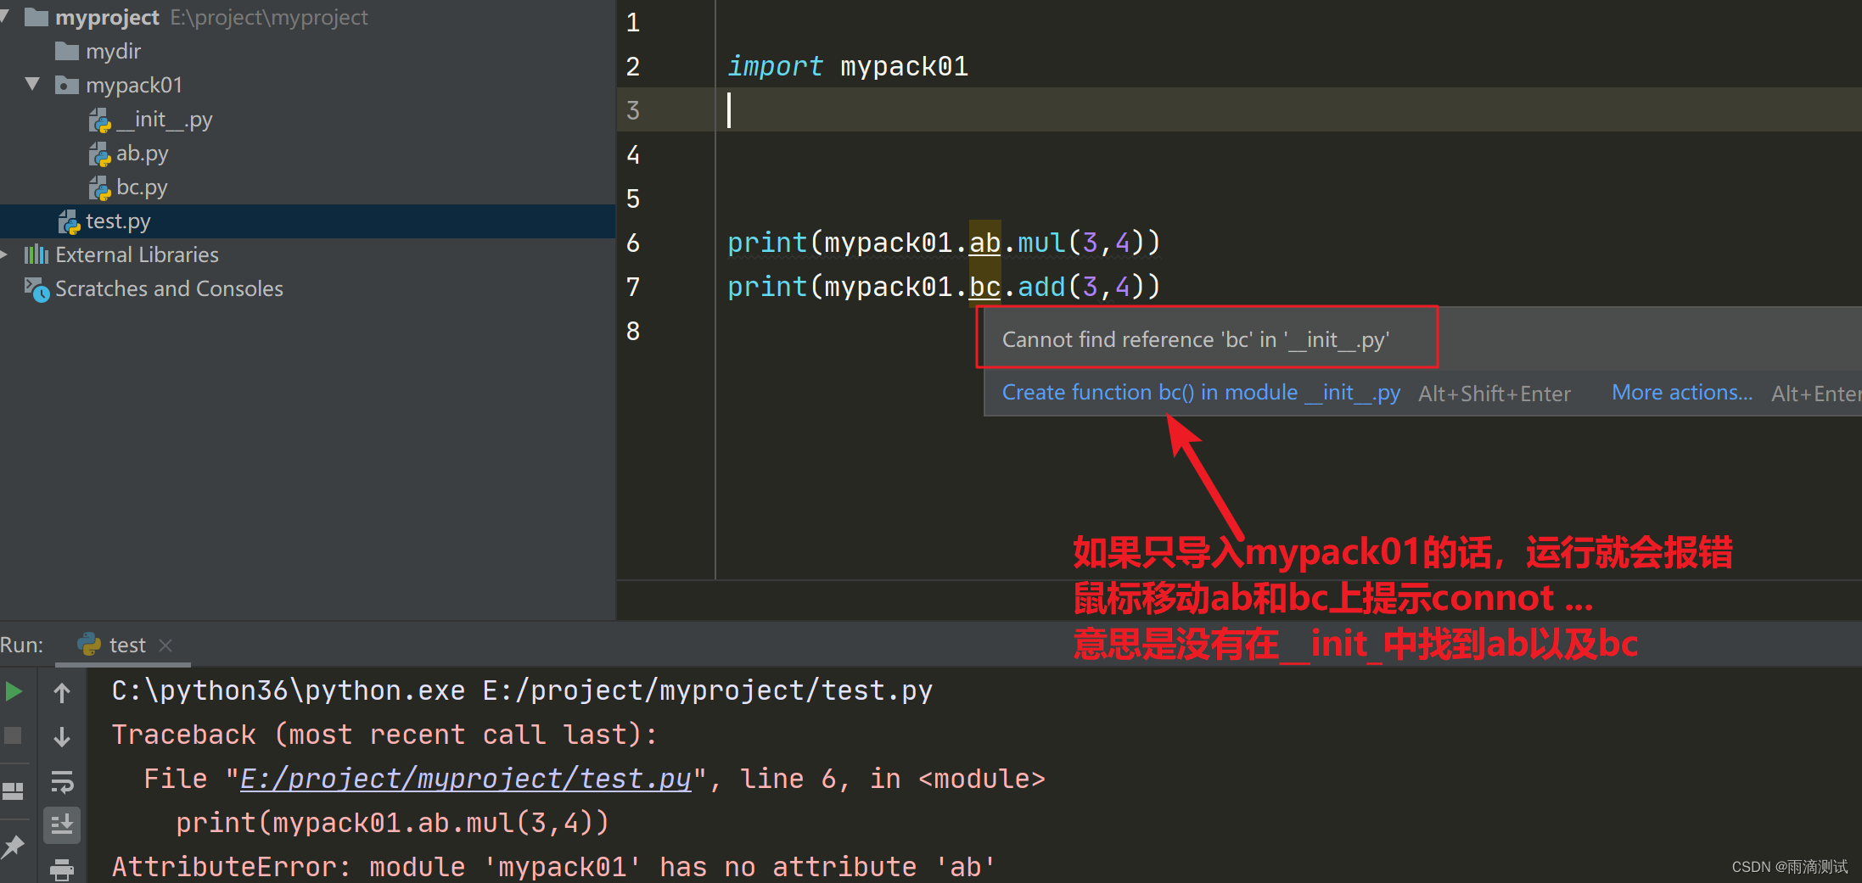
Task: Click the 'print' keyword on line 6
Action: click(x=767, y=243)
